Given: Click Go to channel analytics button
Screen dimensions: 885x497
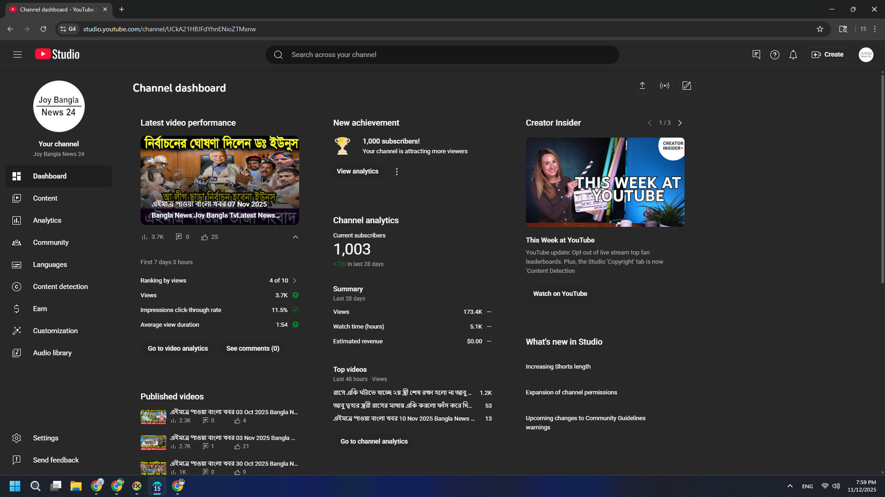Looking at the screenshot, I should [374, 441].
